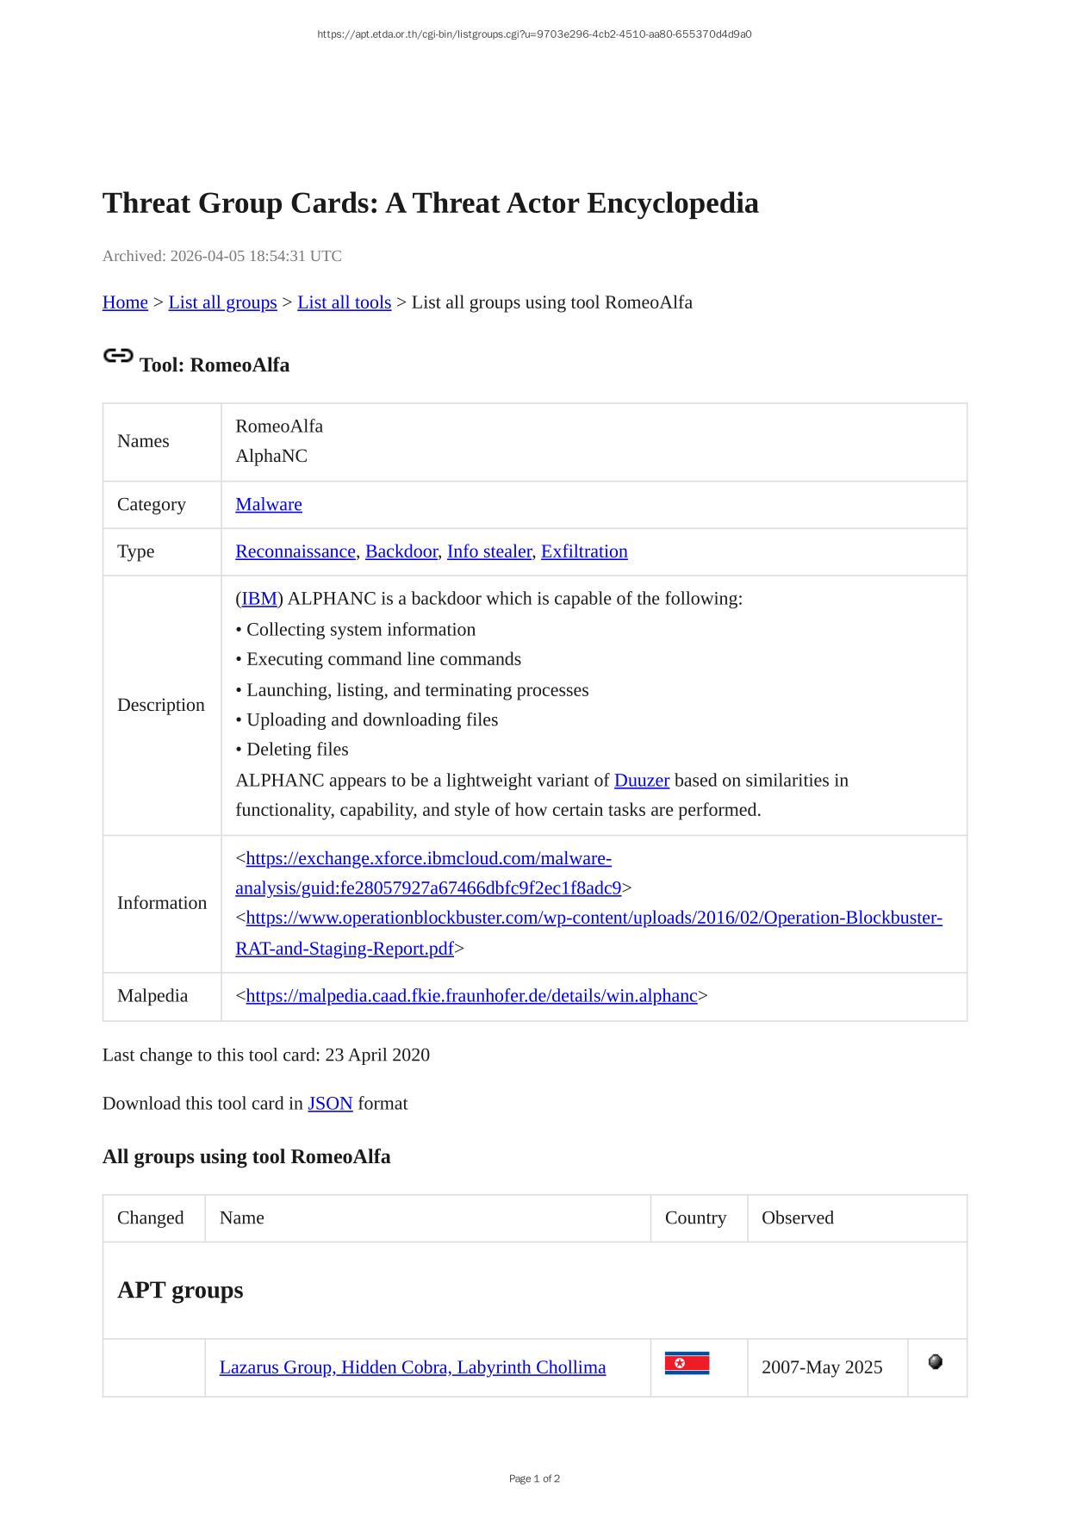Image resolution: width=1070 pixels, height=1513 pixels.
Task: Open the Exfiltration type link
Action: tap(584, 551)
